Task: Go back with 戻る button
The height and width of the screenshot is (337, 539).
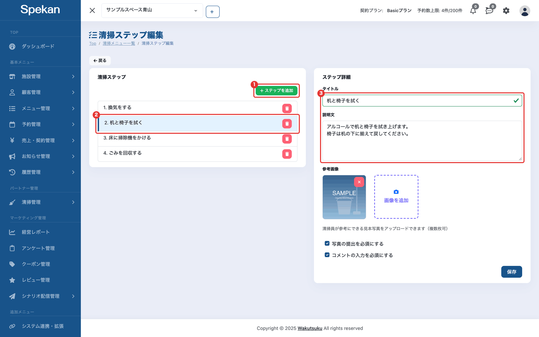Action: 100,61
